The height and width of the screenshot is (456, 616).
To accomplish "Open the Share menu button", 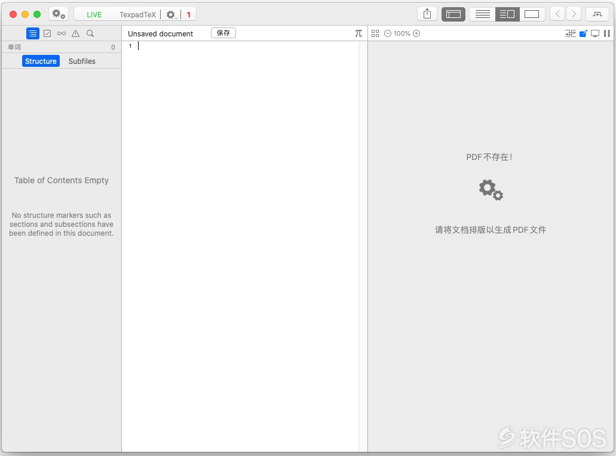I will [x=427, y=14].
